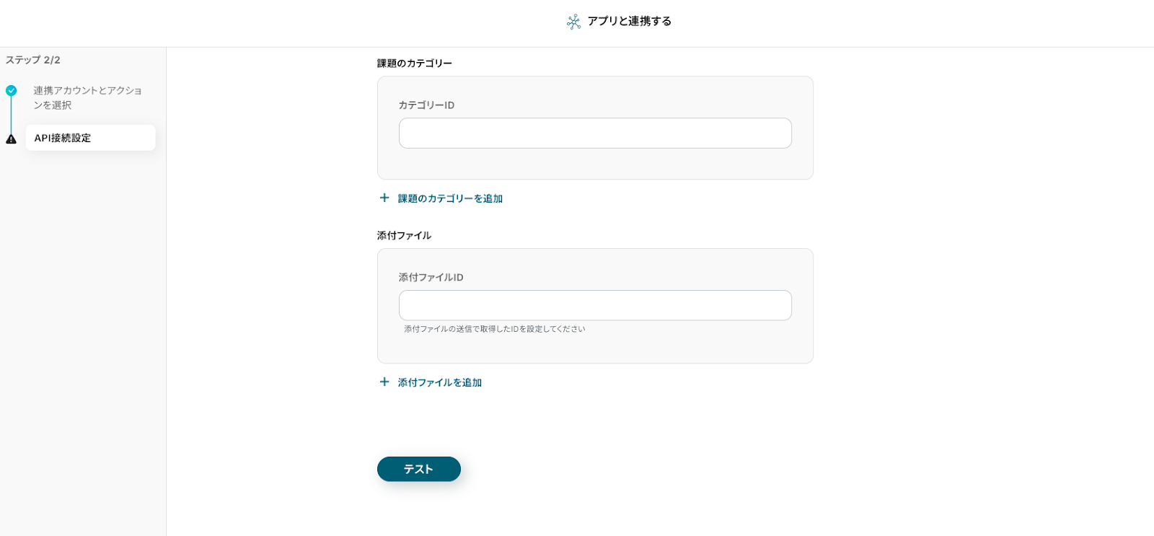Click the warning triangle beside API接続設定
The height and width of the screenshot is (536, 1154).
(12, 139)
